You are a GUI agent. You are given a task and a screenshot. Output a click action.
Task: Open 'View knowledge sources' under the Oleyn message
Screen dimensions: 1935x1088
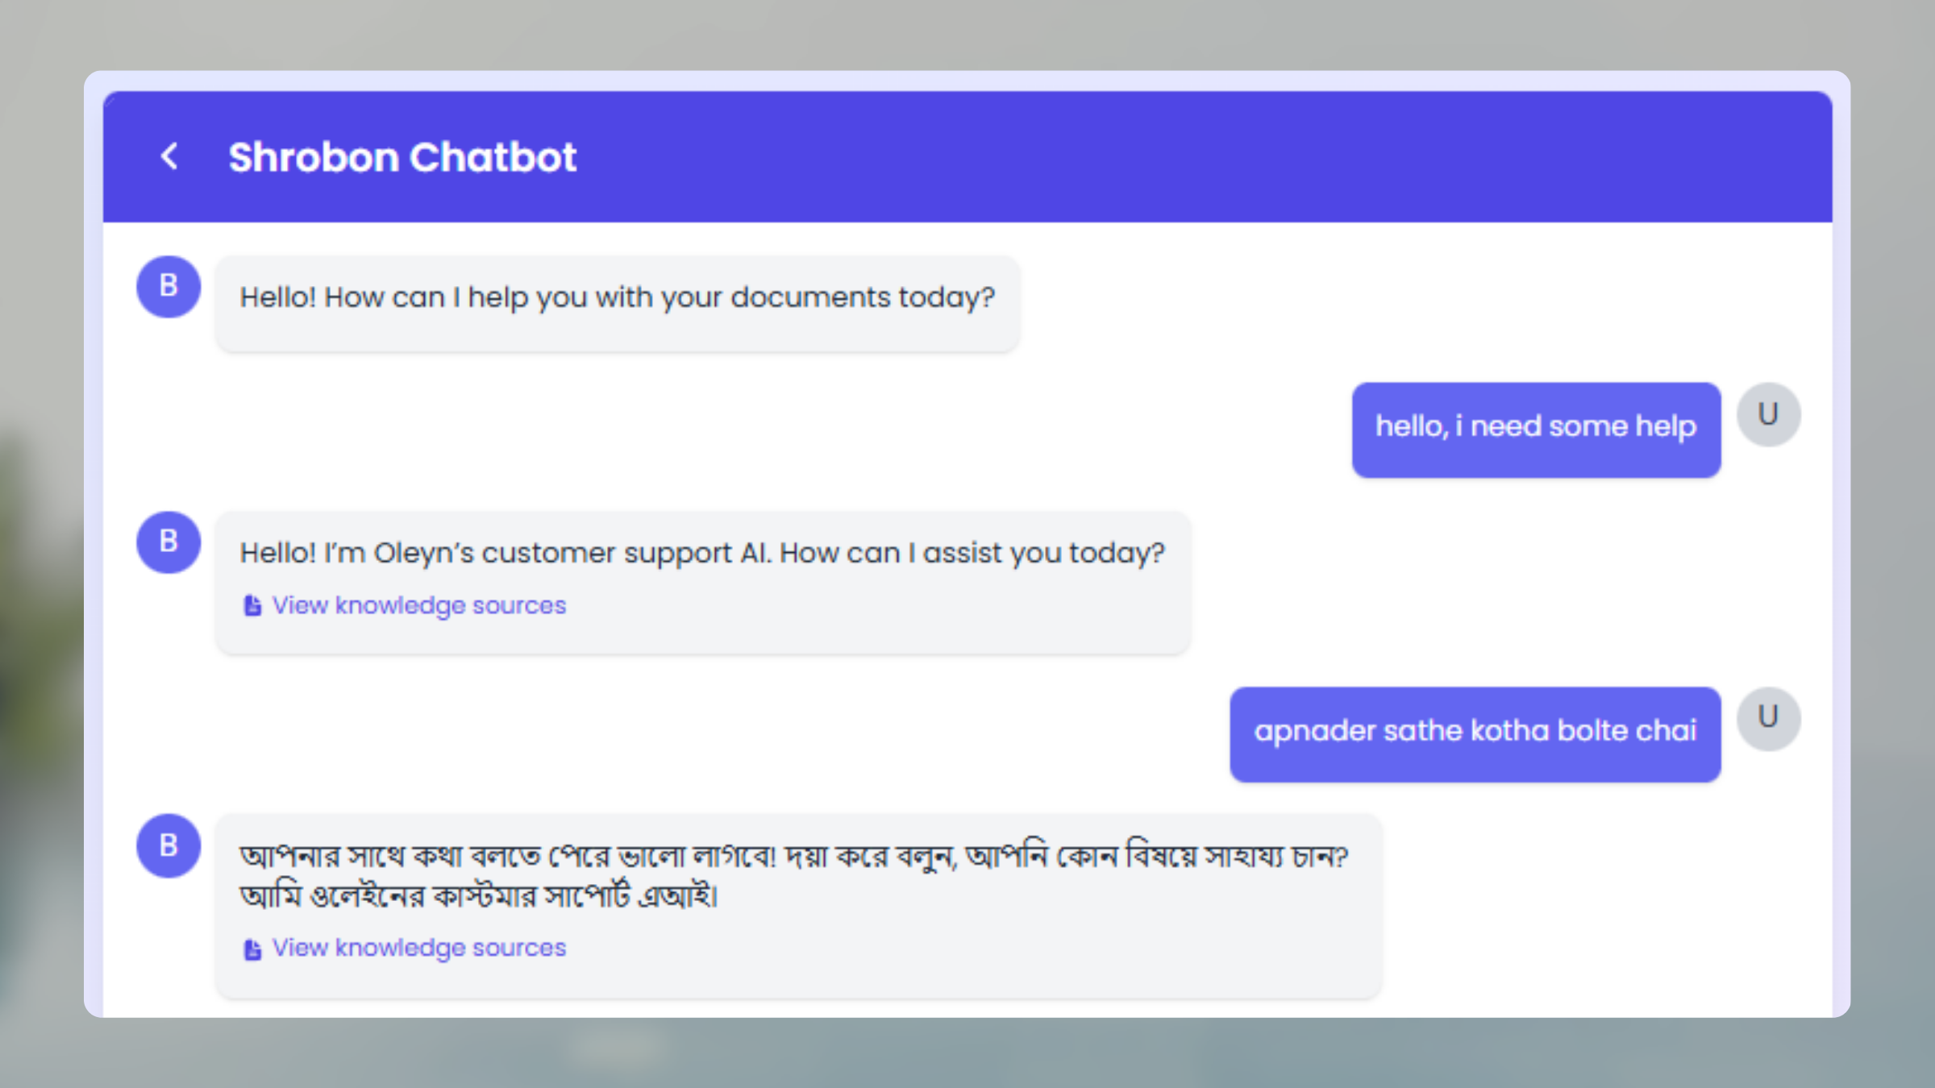click(x=419, y=604)
